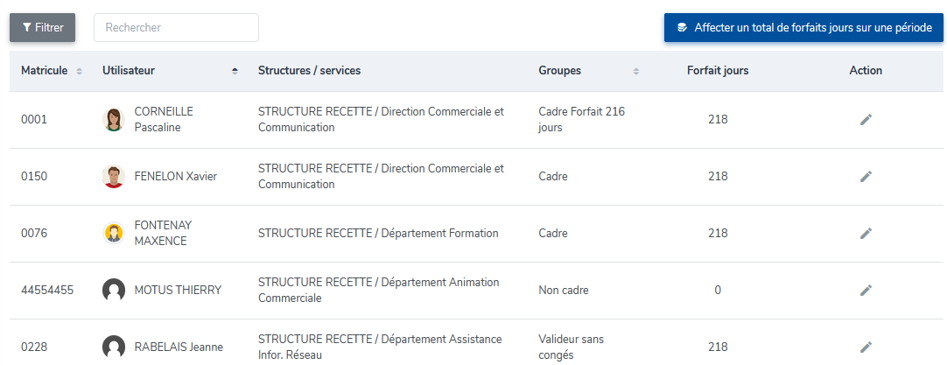The height and width of the screenshot is (365, 947).
Task: Open the Filtrer filter button
Action: click(42, 27)
